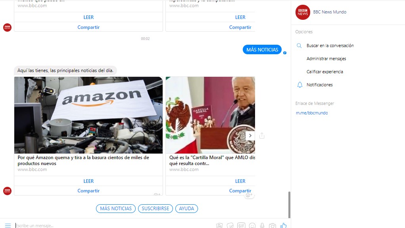Open the emoji picker

click(x=252, y=226)
